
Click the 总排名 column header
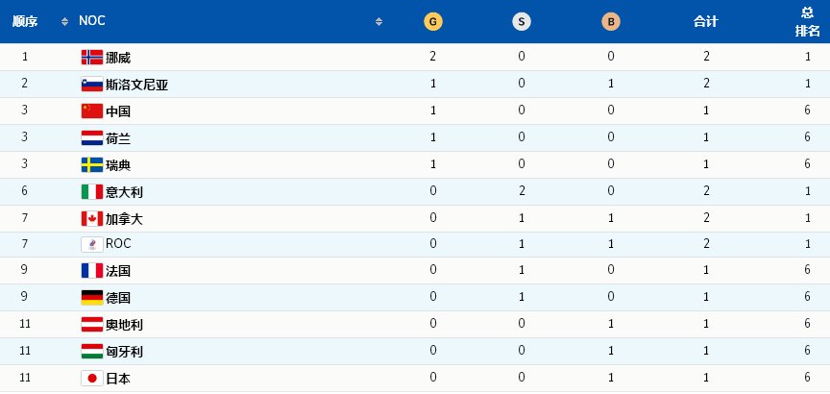[808, 21]
